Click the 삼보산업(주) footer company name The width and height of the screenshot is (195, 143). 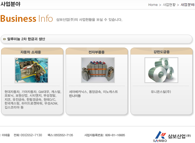(179, 136)
